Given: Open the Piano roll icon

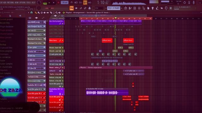Looking at the screenshot, I should (130, 8).
